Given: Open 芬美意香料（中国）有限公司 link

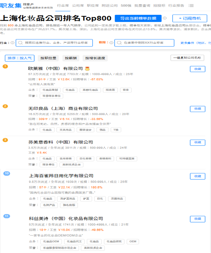Looking at the screenshot, I should [x=61, y=142].
